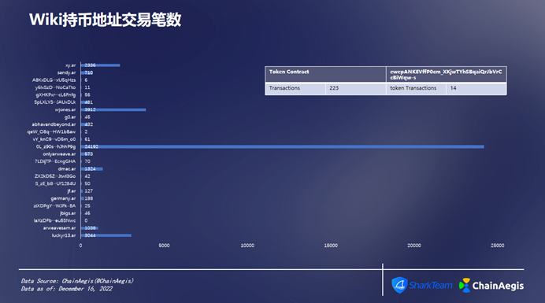Click the onlyarweave.ar axis label
Image resolution: width=545 pixels, height=303 pixels.
[59, 154]
